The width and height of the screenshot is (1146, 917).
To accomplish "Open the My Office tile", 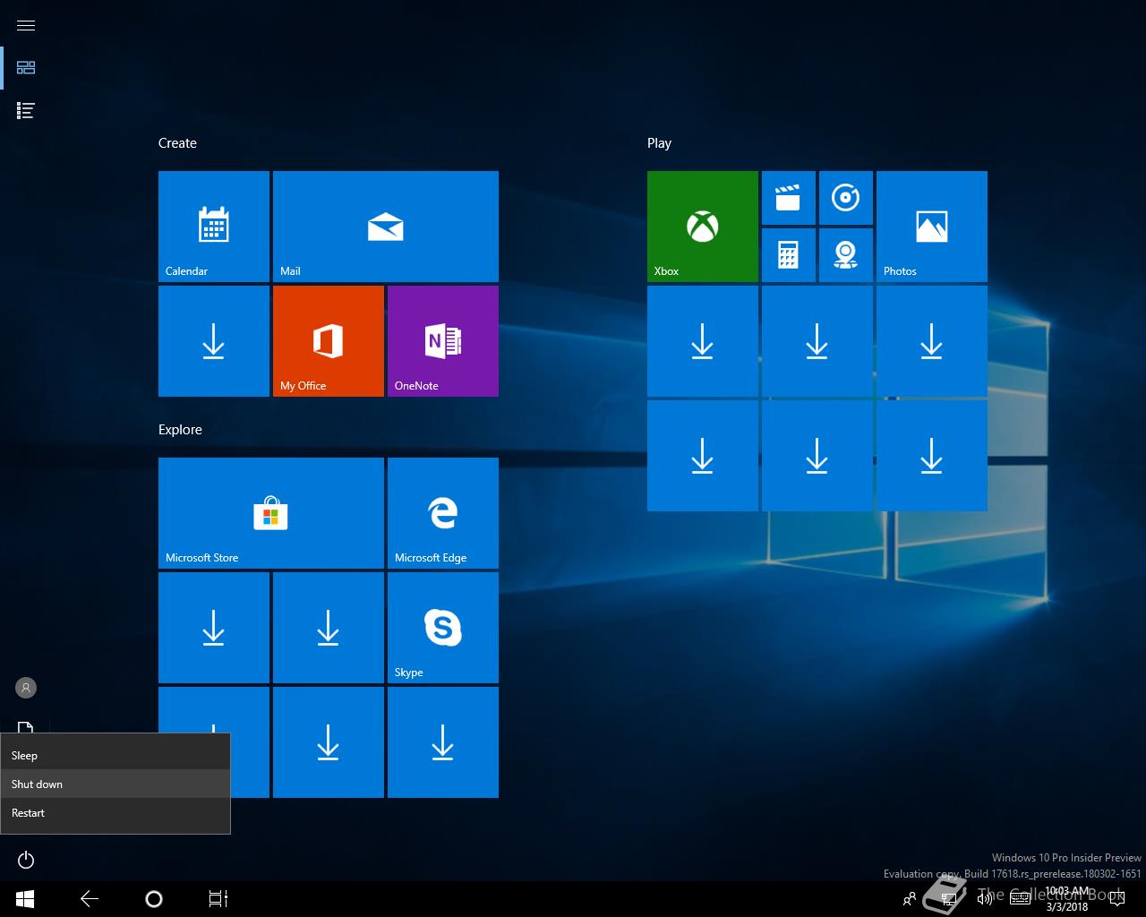I will [329, 341].
